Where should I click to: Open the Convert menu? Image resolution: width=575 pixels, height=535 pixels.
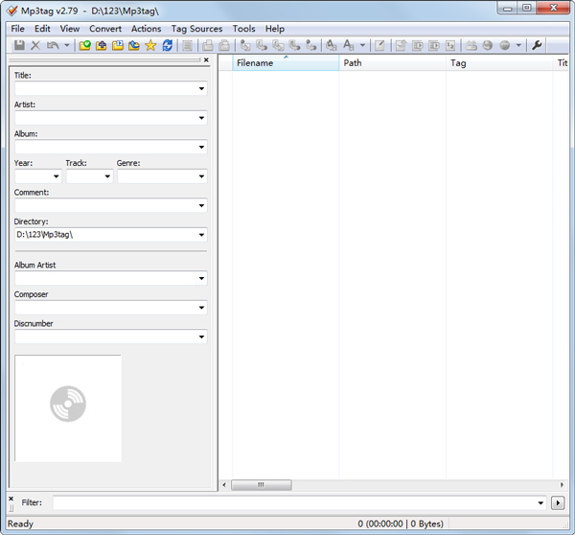[105, 29]
